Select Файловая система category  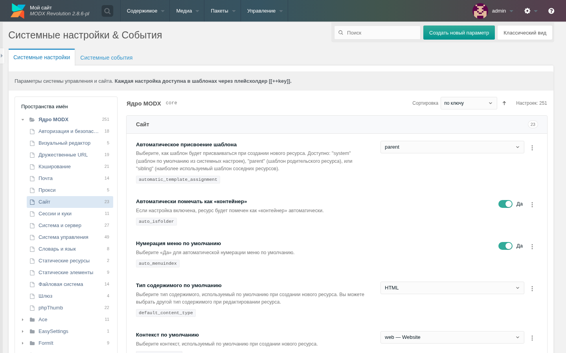coord(70,284)
